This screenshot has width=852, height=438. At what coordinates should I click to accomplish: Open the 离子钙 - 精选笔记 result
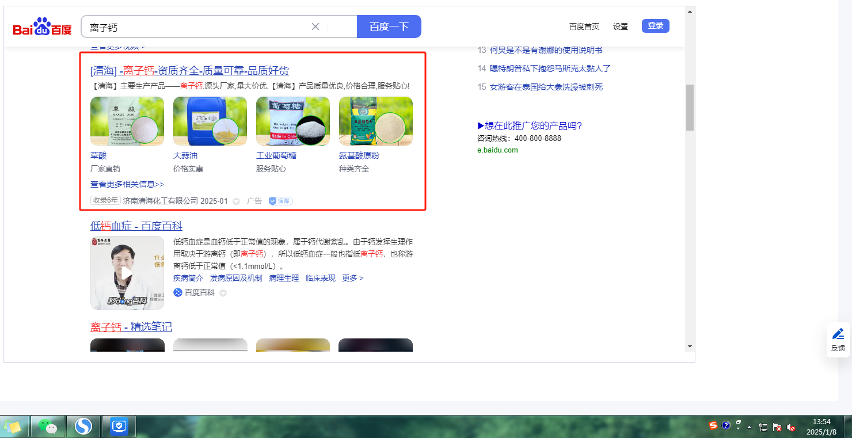point(131,327)
